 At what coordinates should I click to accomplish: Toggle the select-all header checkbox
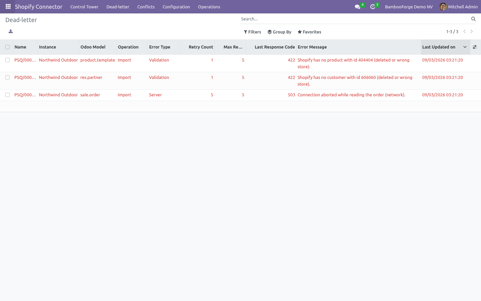(x=7, y=47)
